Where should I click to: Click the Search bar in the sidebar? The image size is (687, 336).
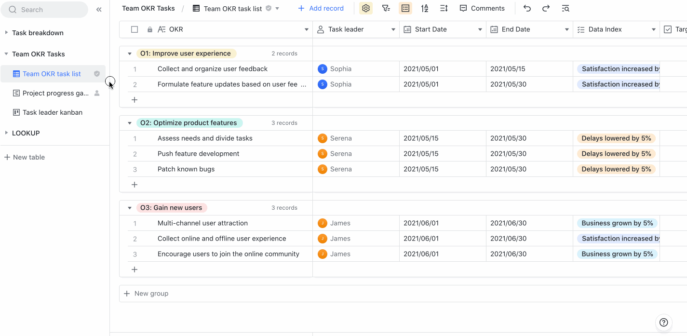tap(44, 9)
